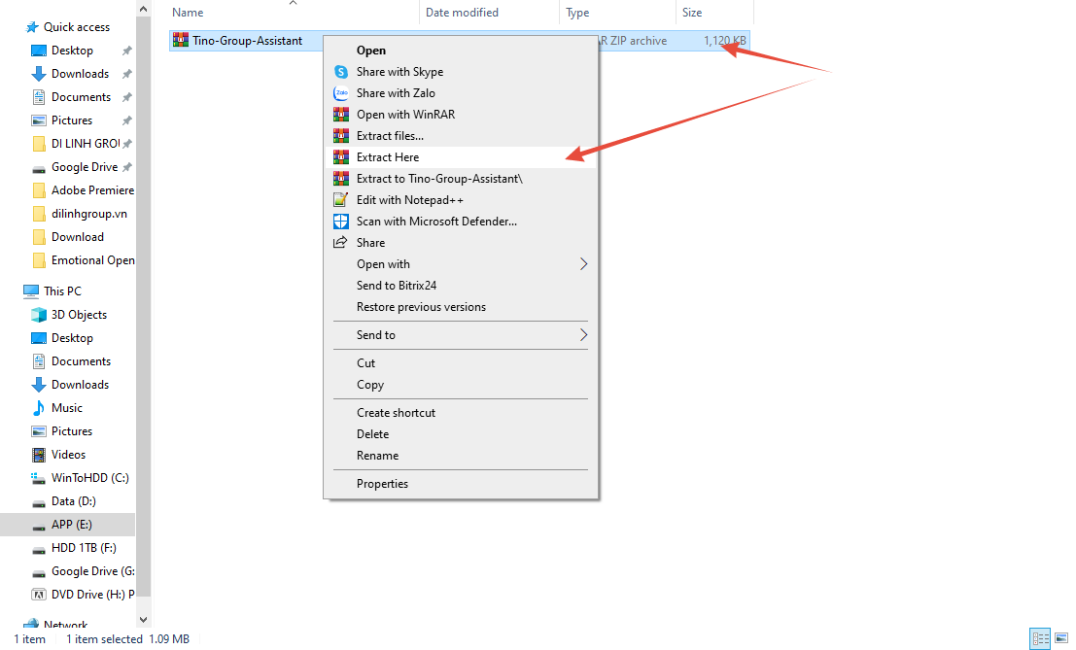Click the Music note icon
The width and height of the screenshot is (1076, 650).
click(x=39, y=408)
